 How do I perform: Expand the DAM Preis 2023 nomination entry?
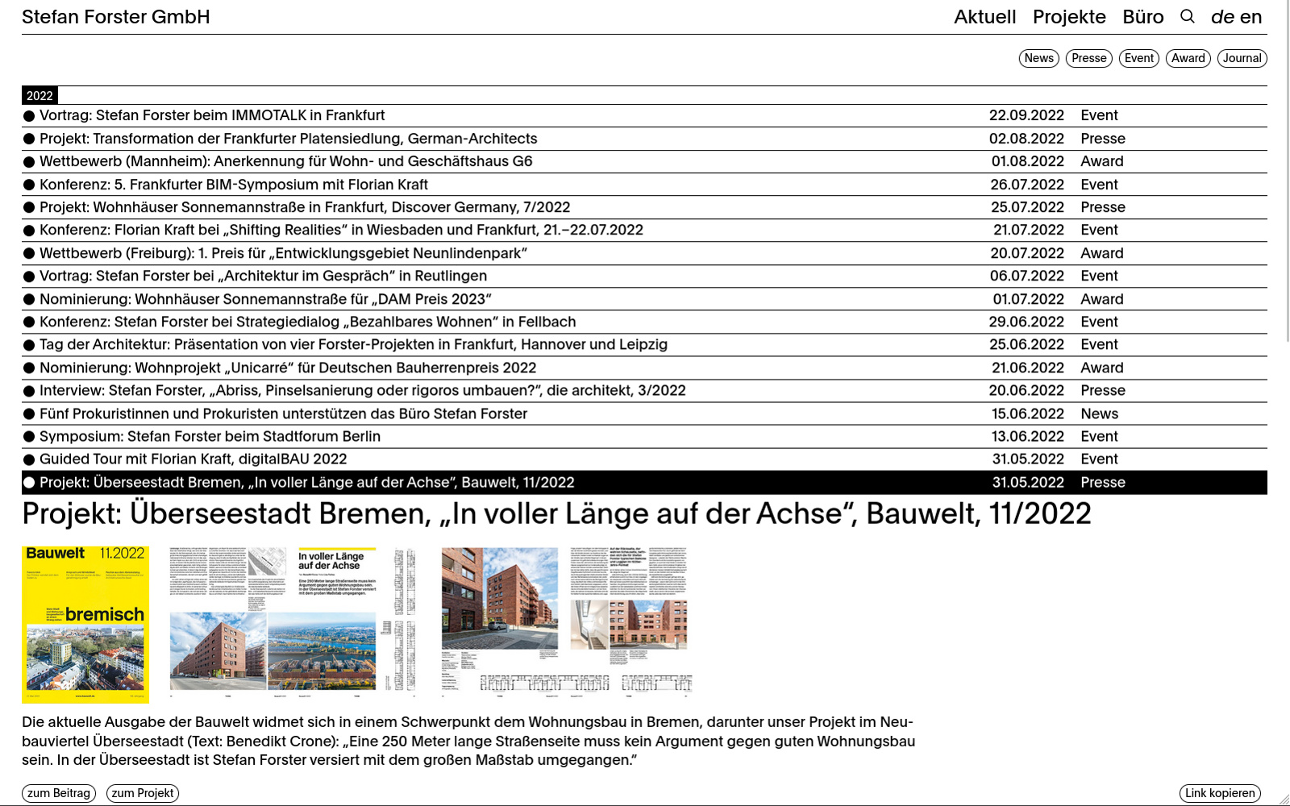click(265, 299)
